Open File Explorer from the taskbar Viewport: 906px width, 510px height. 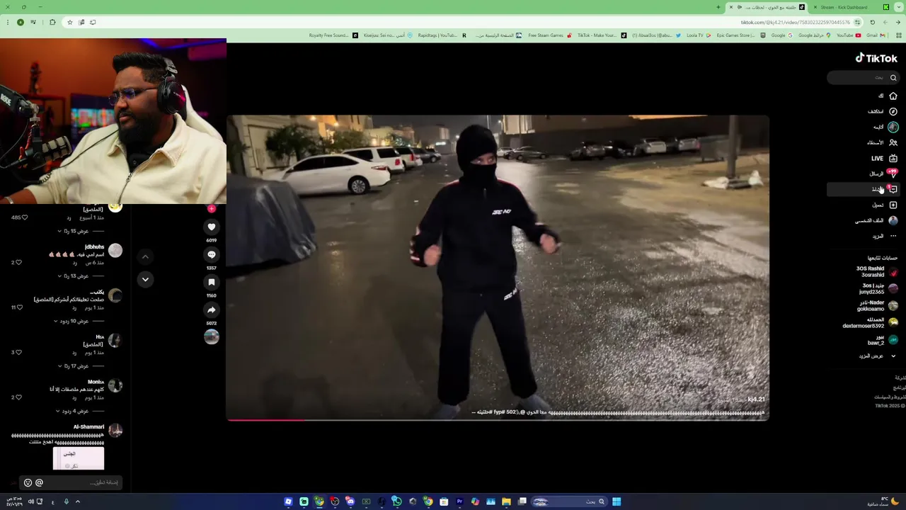pos(506,501)
